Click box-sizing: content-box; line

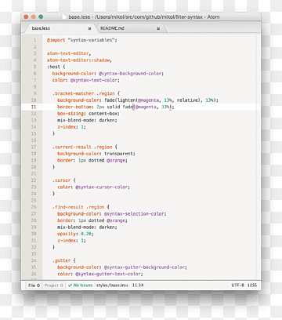89,114
